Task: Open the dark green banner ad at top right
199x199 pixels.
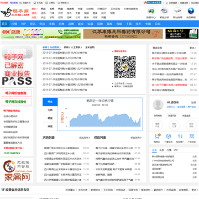Action: (x=182, y=34)
